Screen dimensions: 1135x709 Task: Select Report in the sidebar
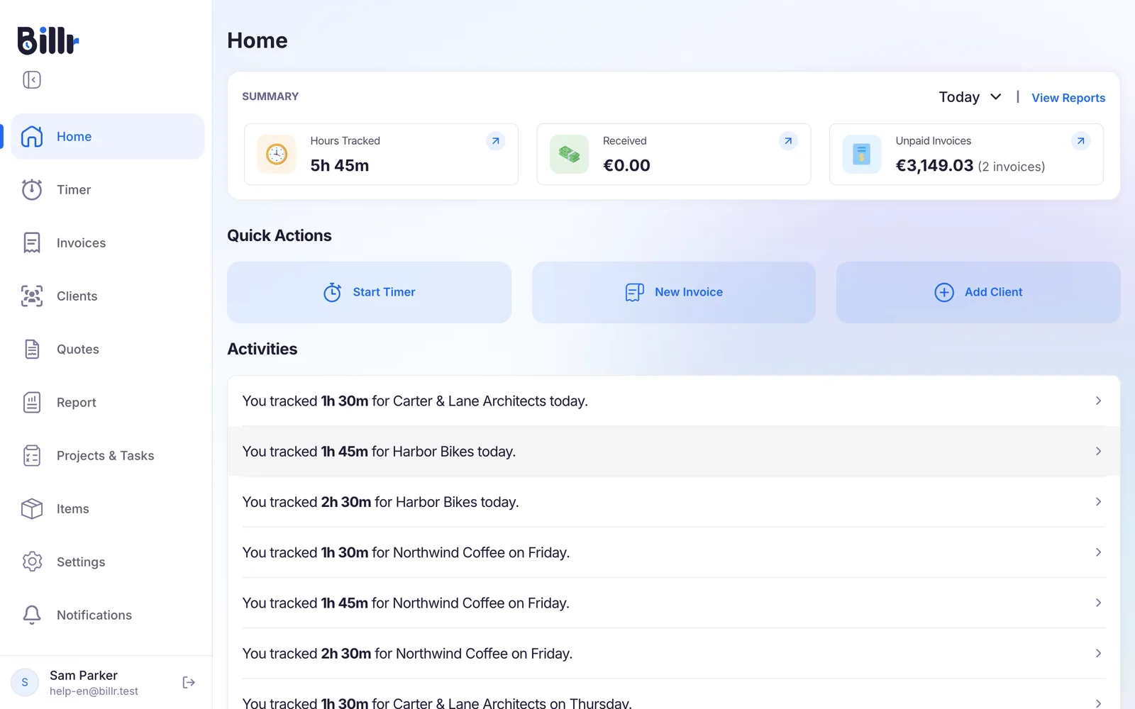pyautogui.click(x=108, y=402)
